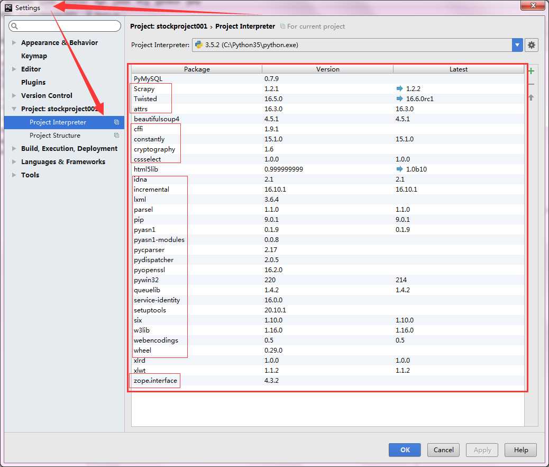Select the pip package row
Image resolution: width=549 pixels, height=467 pixels.
328,220
